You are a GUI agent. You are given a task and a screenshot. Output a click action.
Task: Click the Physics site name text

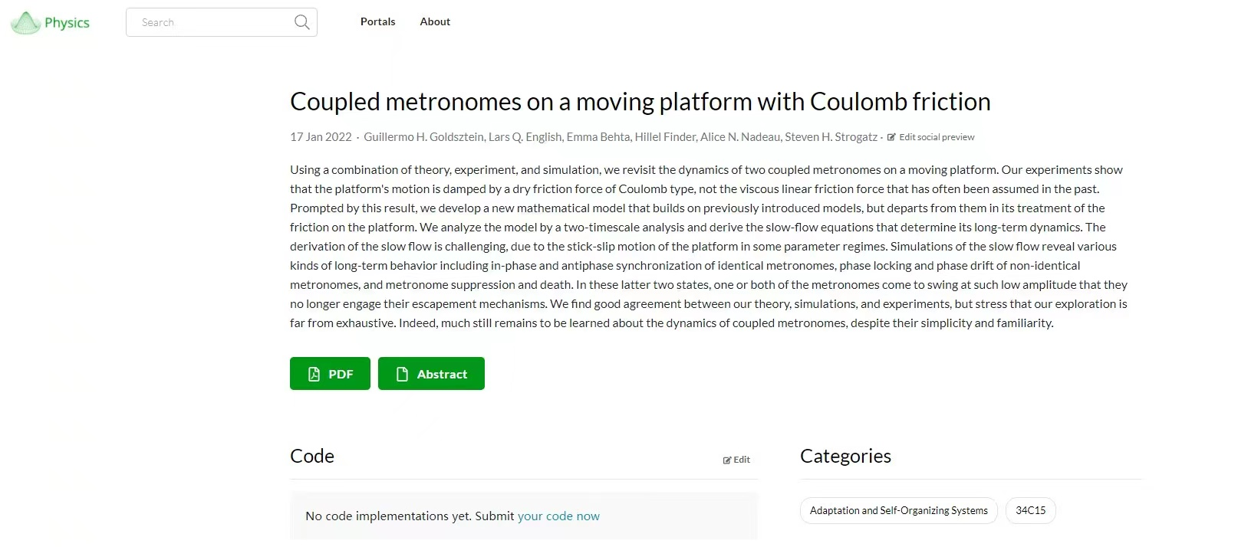(67, 23)
